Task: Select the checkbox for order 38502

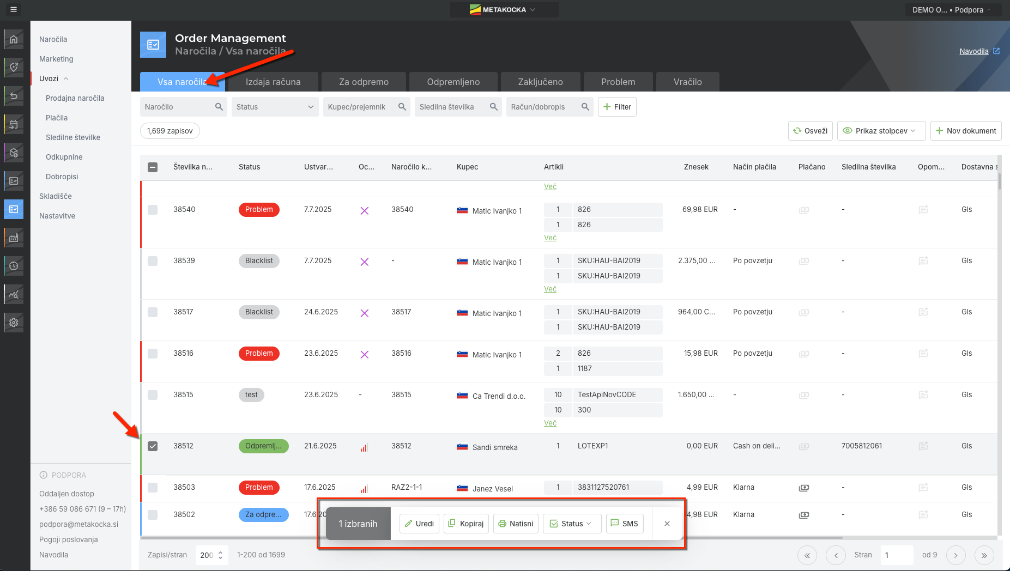Action: click(x=153, y=515)
